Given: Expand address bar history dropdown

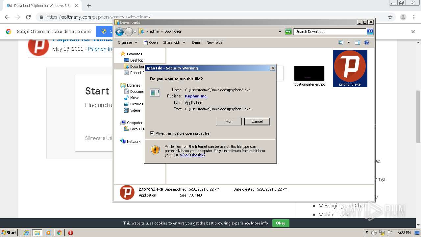Looking at the screenshot, I should (280, 32).
